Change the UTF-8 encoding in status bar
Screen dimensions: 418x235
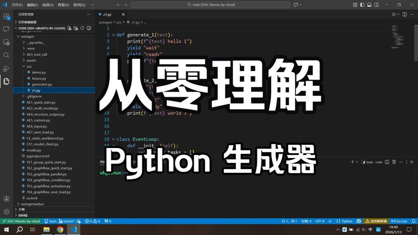tap(320, 221)
